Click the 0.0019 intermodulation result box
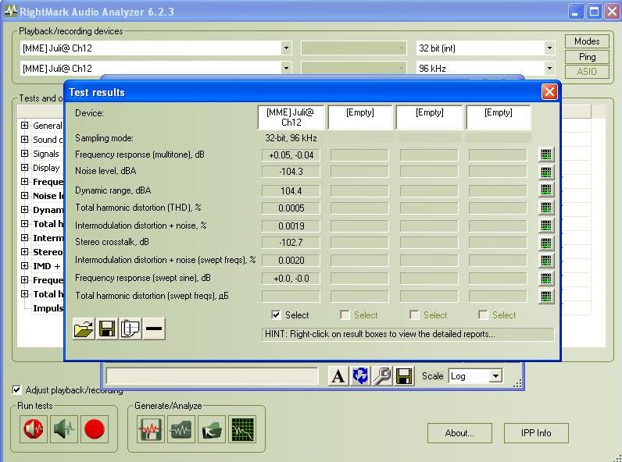Viewport: 622px width, 462px height. click(x=291, y=226)
